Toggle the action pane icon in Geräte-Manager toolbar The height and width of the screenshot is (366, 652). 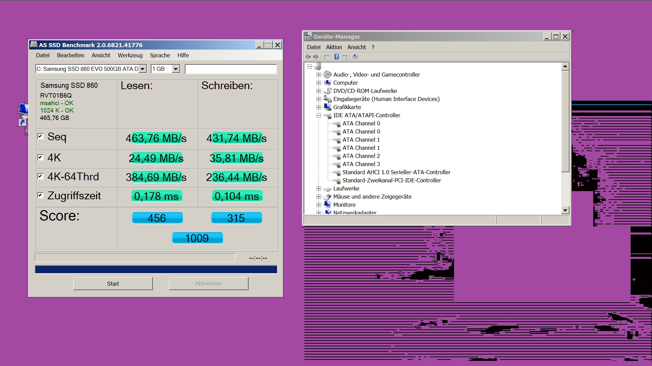point(345,57)
